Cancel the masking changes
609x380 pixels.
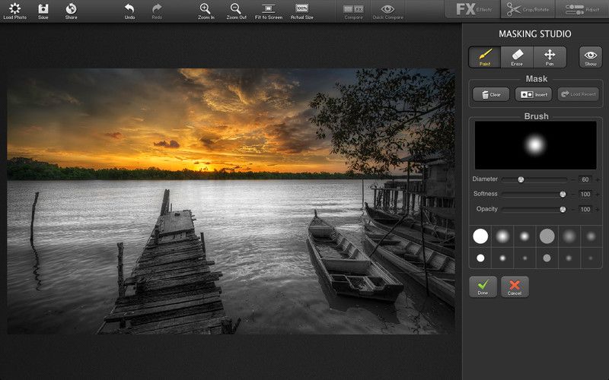pyautogui.click(x=515, y=287)
